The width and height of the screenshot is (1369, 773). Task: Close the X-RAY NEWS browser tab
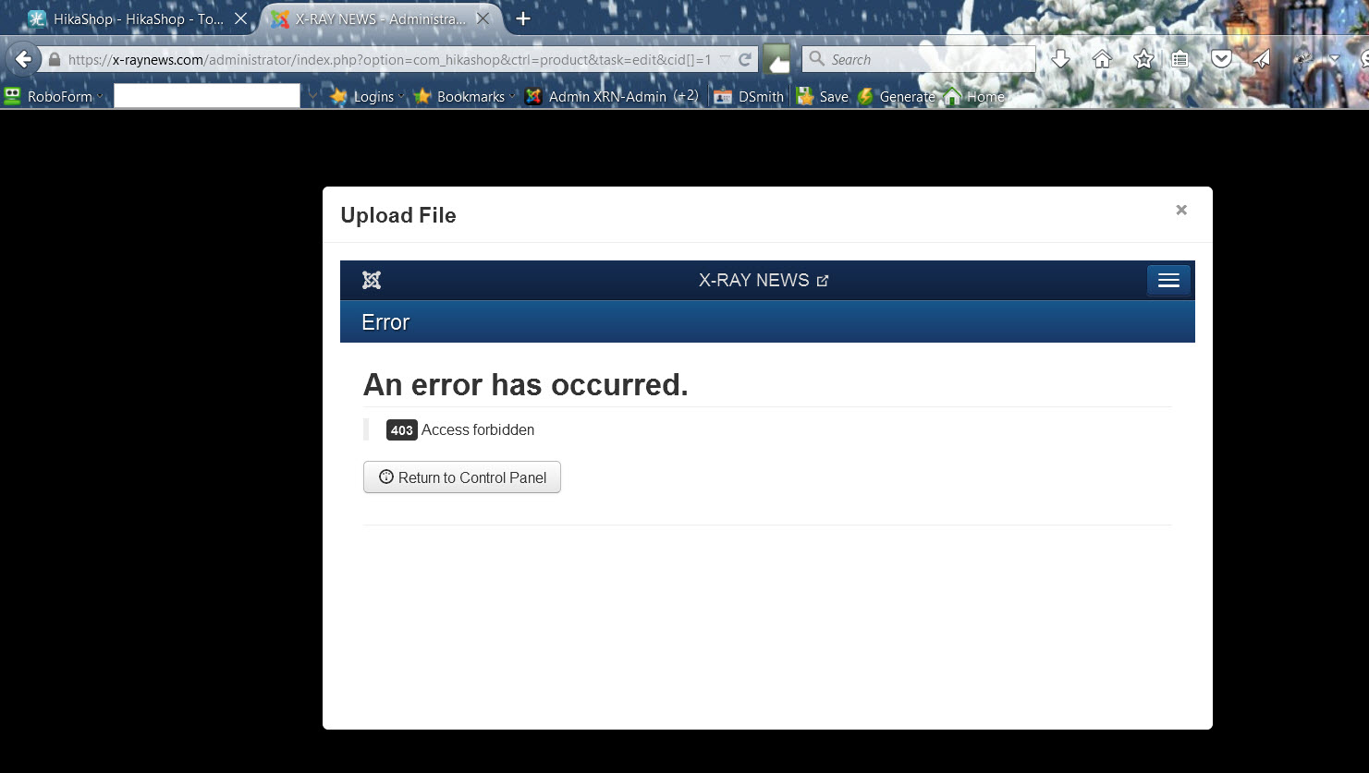tap(483, 18)
